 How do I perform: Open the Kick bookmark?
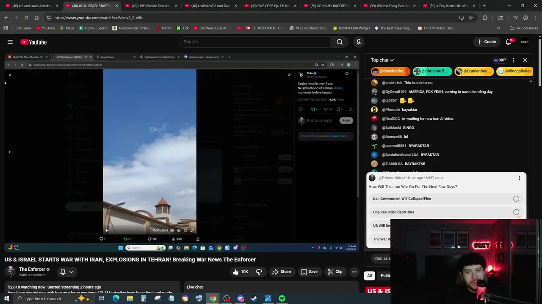(183, 28)
